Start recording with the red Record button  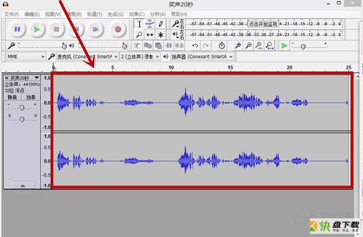click(x=118, y=30)
